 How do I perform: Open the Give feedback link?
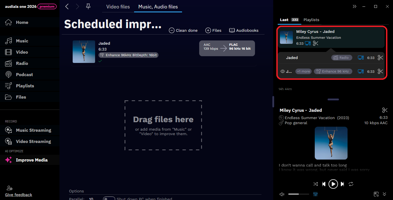point(18,194)
